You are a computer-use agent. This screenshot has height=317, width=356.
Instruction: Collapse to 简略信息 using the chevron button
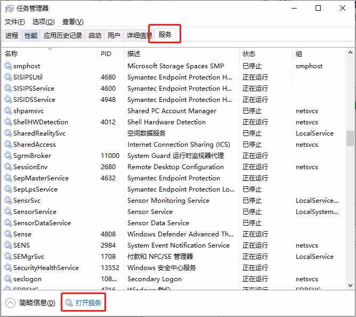(x=10, y=303)
